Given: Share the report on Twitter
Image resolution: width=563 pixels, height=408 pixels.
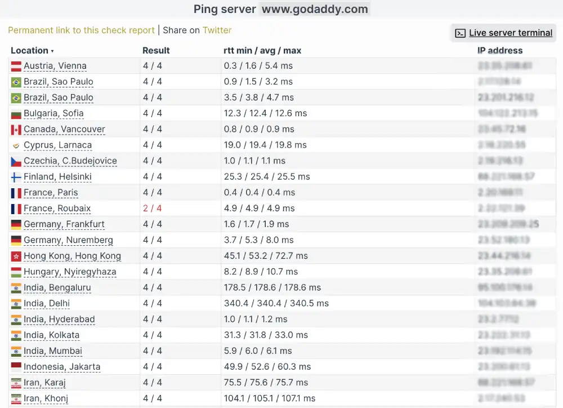Looking at the screenshot, I should [217, 30].
